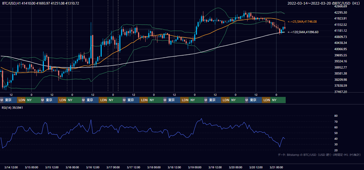Click RSI scale value 20

[x=336, y=150]
